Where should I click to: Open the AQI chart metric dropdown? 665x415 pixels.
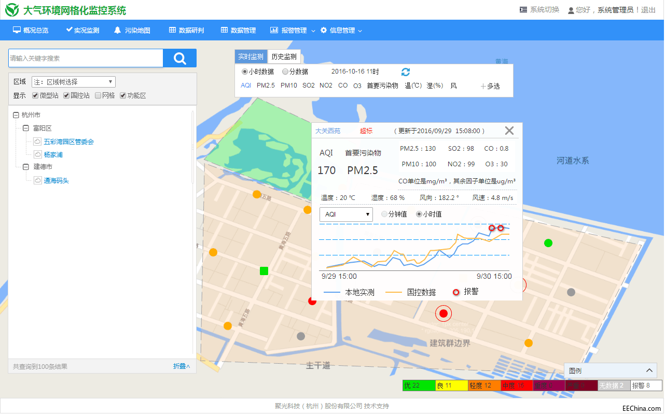coord(346,214)
